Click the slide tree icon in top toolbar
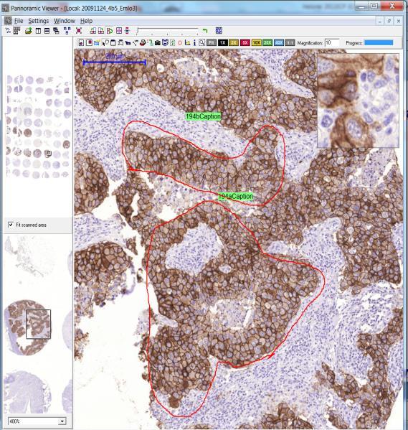408x430 pixels. 8,31
